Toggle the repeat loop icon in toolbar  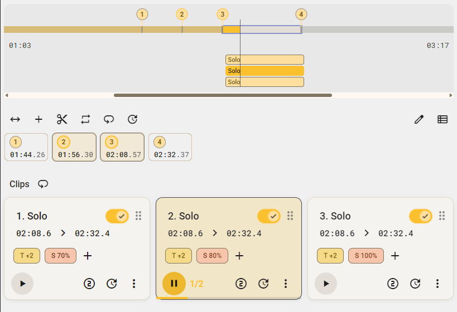85,119
